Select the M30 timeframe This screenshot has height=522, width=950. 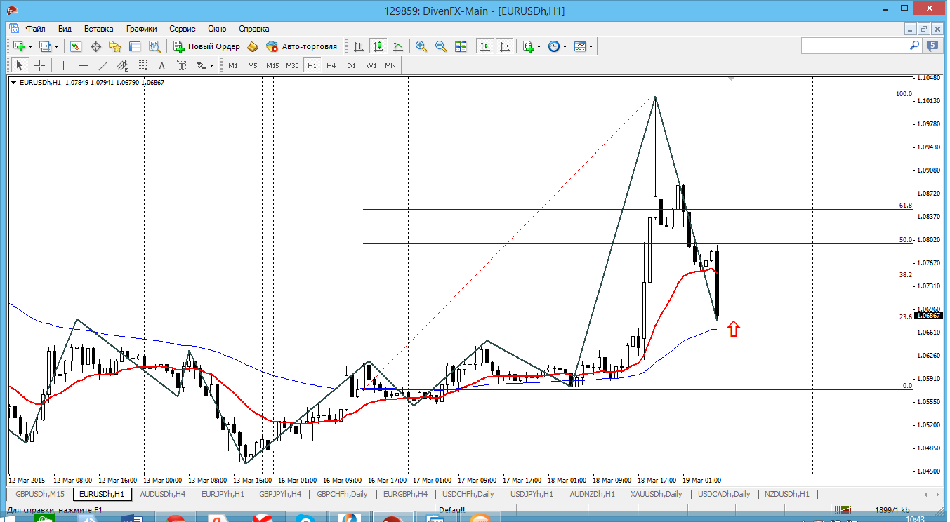(292, 65)
